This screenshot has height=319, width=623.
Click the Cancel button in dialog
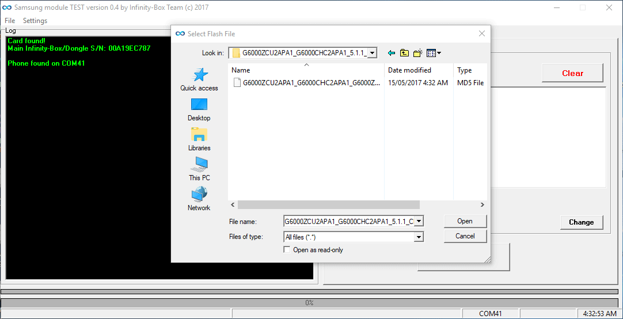point(465,236)
